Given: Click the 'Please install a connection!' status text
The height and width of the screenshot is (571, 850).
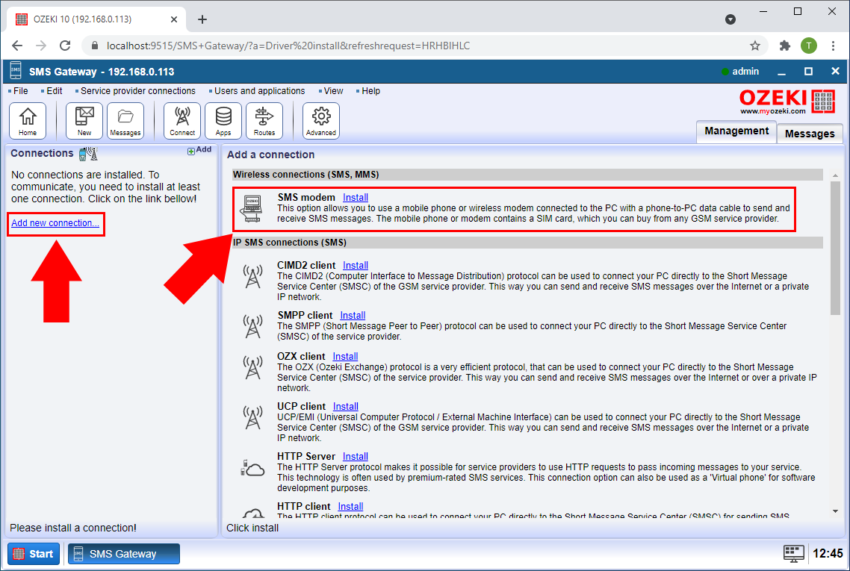Looking at the screenshot, I should click(x=73, y=528).
